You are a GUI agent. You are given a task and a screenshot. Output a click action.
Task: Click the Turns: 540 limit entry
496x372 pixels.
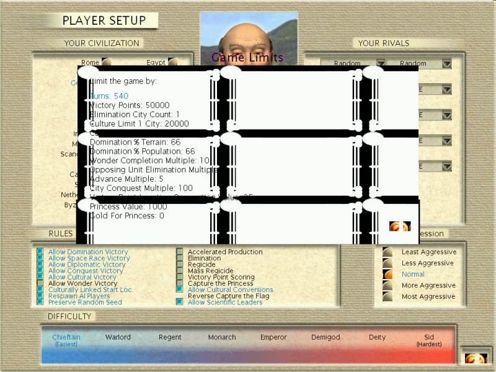click(112, 96)
